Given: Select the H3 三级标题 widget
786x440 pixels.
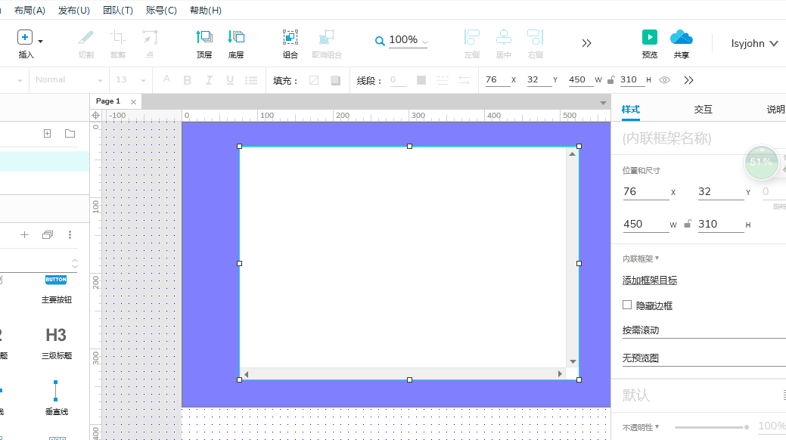Looking at the screenshot, I should pos(56,343).
